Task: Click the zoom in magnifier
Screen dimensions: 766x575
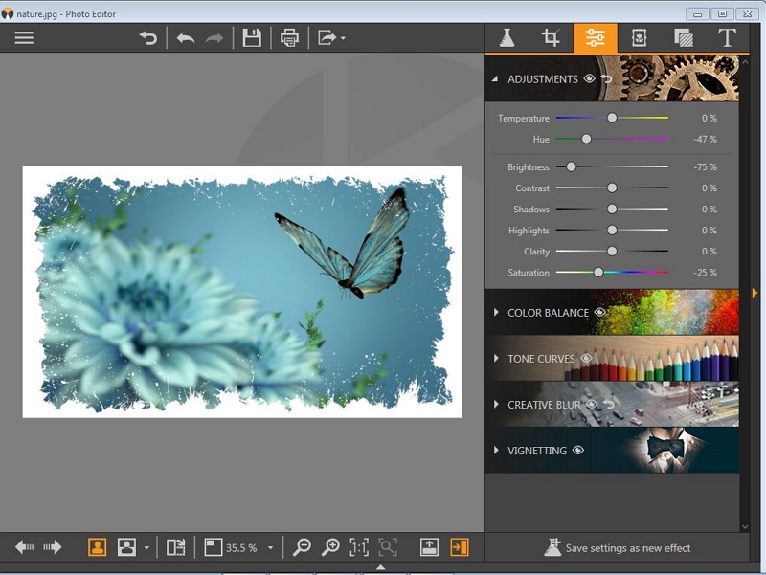Action: tap(330, 547)
